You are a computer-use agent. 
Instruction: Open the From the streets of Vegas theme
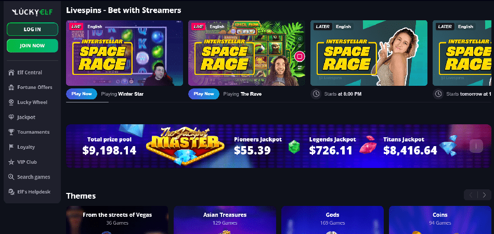point(117,220)
